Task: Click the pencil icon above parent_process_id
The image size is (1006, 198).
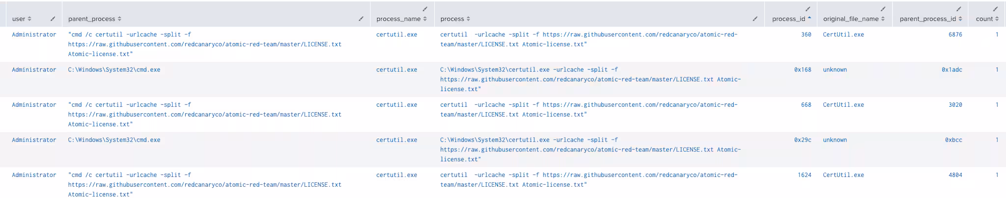Action: 958,9
